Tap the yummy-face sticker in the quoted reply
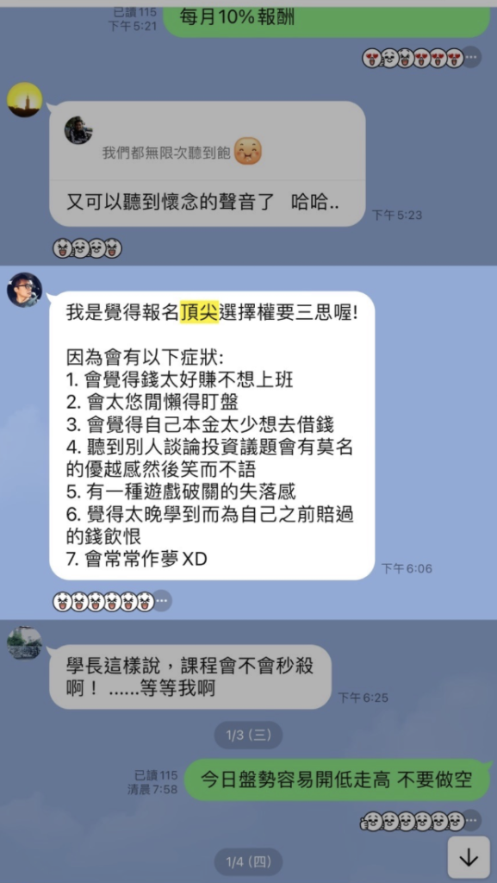Viewport: 497px width, 883px height. pos(248,152)
